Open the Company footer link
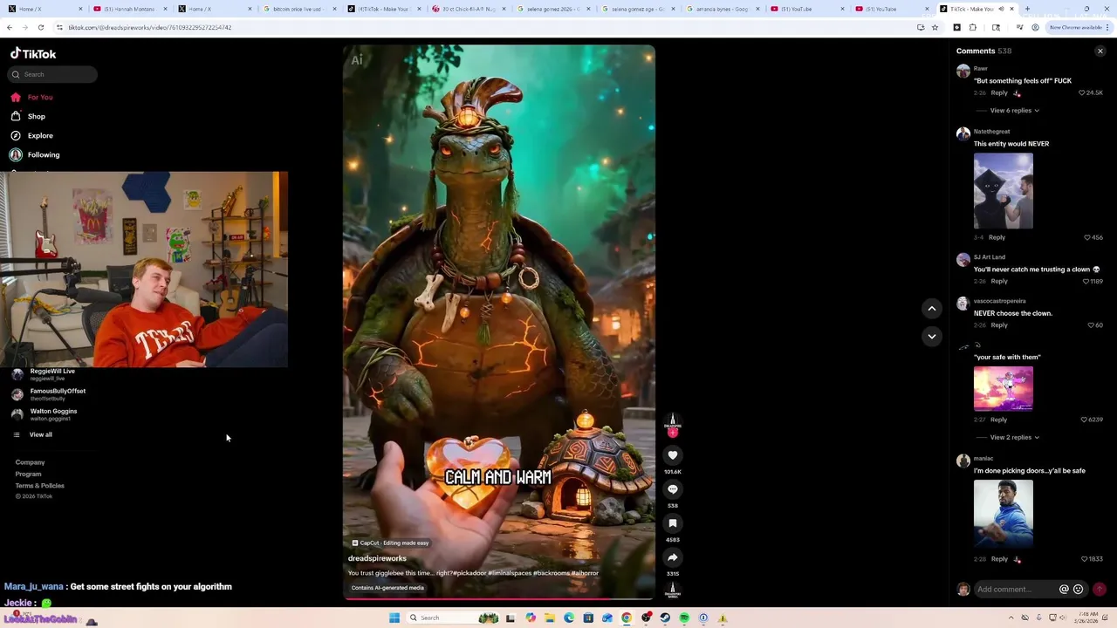The height and width of the screenshot is (628, 1117). tap(30, 462)
